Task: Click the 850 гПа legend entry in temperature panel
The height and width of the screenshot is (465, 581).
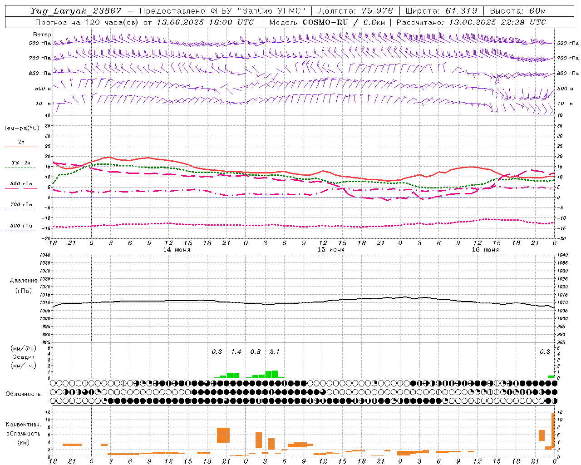Action: (21, 184)
